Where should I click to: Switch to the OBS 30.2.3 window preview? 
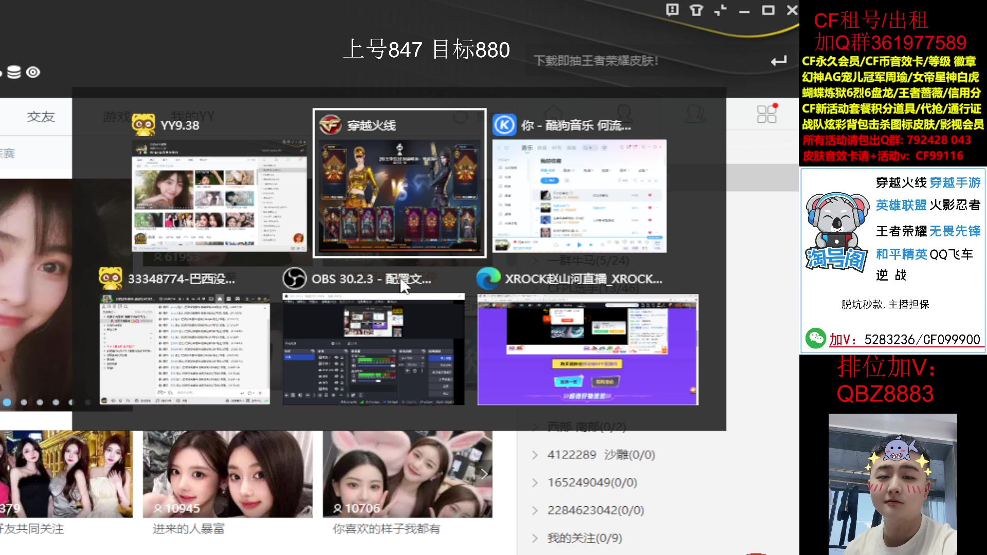click(x=374, y=349)
